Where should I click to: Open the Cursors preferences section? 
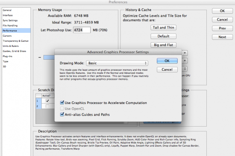[7, 36]
